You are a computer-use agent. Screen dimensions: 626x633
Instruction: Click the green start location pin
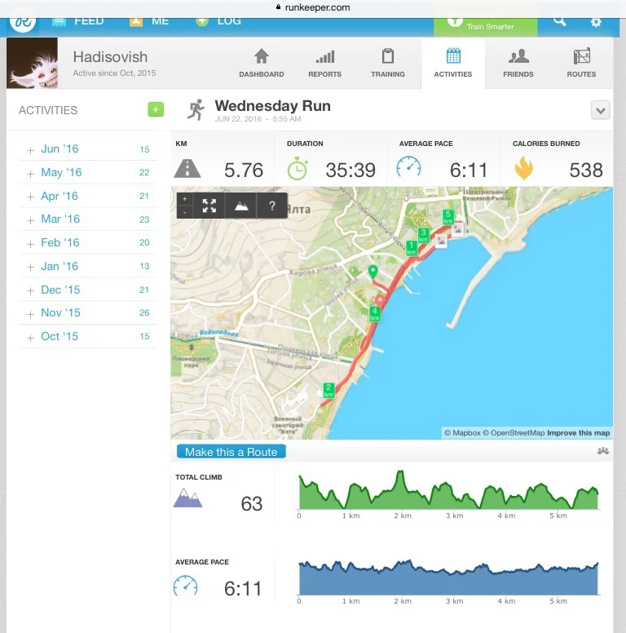373,272
